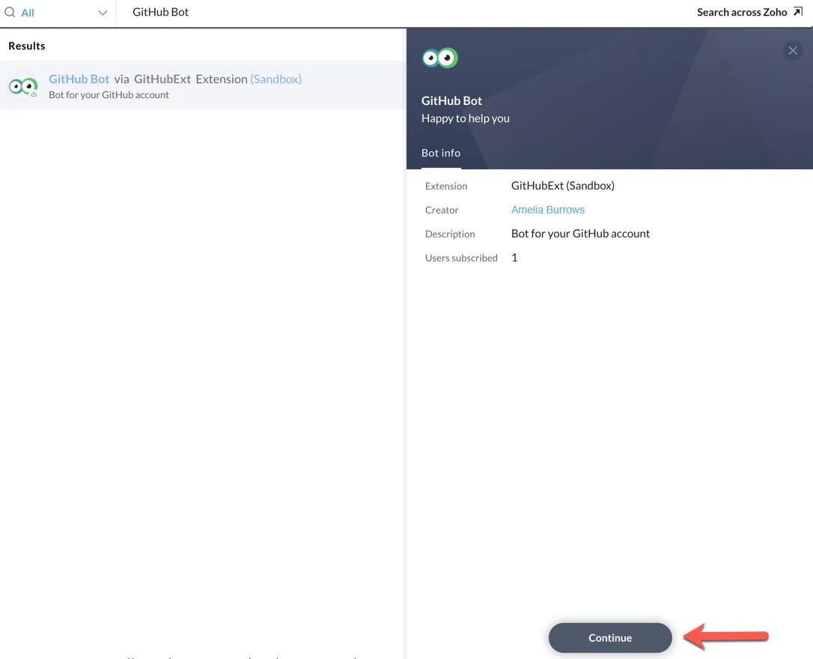Close the GitHub Bot details panel
Viewport: 813px width, 659px height.
coord(793,50)
